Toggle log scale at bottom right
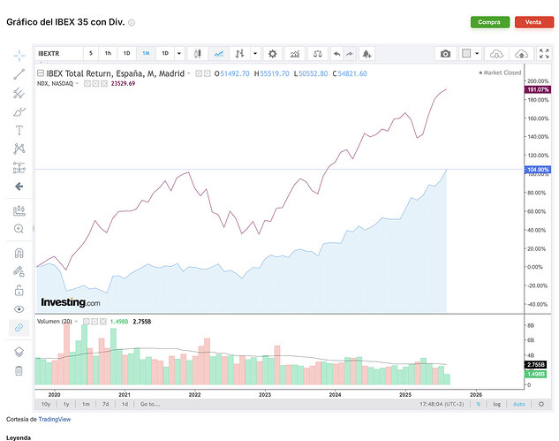 pyautogui.click(x=496, y=404)
